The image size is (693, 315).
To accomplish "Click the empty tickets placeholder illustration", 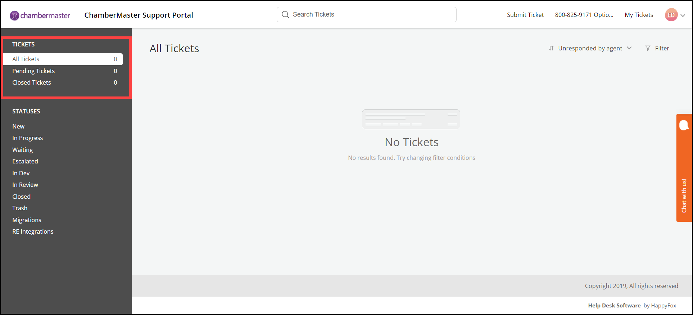I will pos(411,119).
